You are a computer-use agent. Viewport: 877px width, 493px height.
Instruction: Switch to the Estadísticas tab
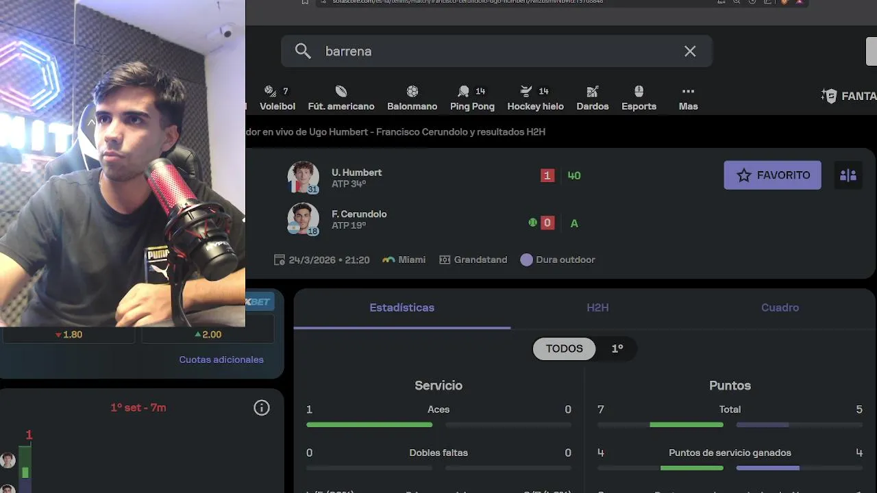pos(402,307)
